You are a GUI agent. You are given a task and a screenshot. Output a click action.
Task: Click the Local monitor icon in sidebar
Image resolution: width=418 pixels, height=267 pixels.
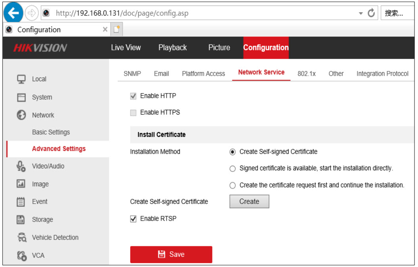click(x=21, y=79)
